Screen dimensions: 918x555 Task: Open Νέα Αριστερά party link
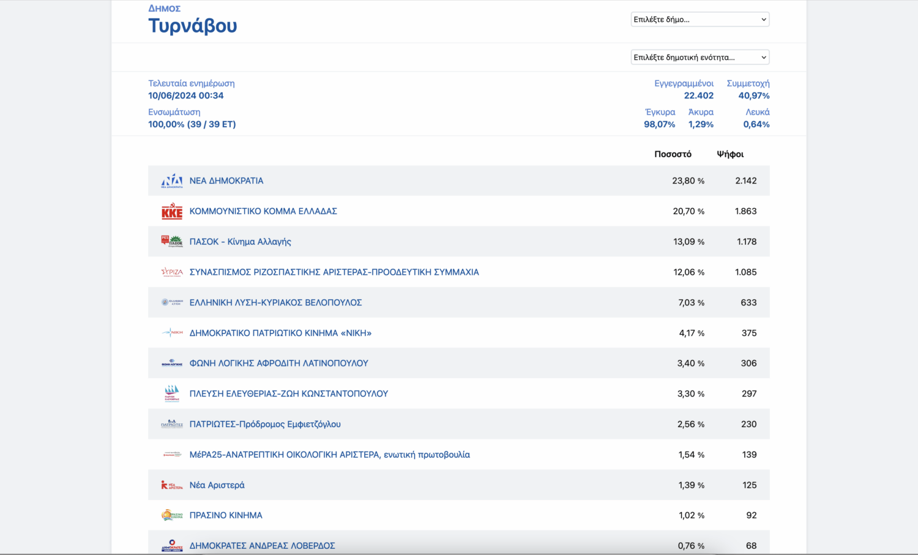(x=217, y=485)
